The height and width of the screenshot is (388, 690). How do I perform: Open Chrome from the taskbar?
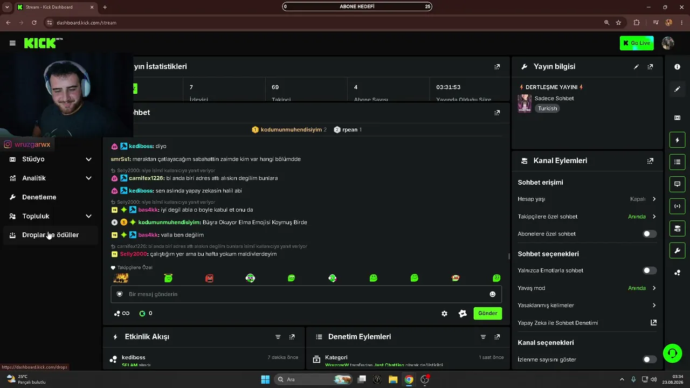click(409, 379)
